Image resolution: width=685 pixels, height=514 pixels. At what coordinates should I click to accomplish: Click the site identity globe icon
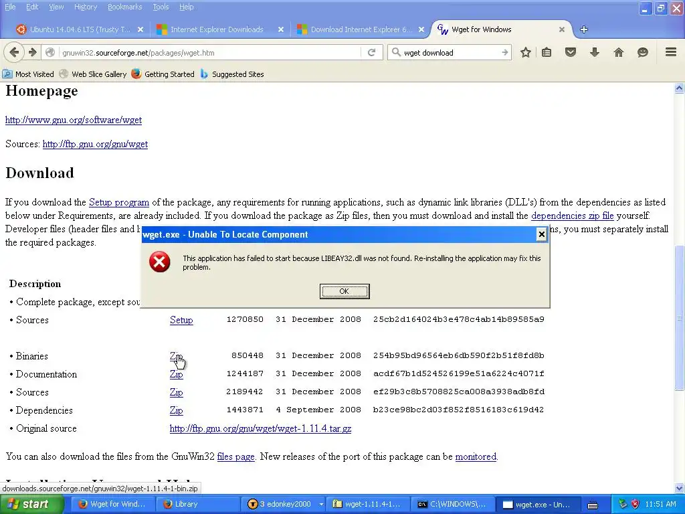pos(50,52)
